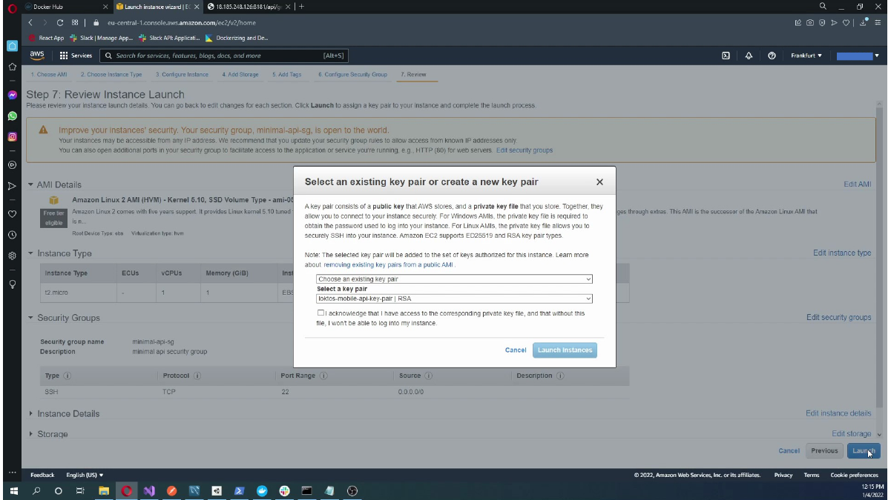Open the AWS help question-mark icon
891x500 pixels.
point(772,56)
